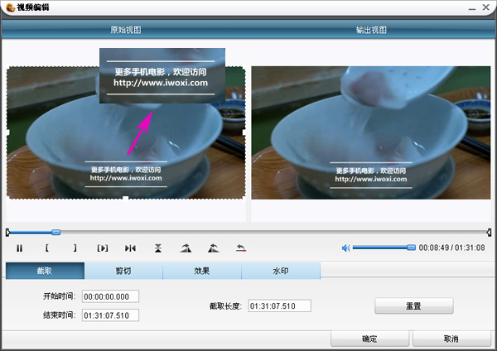Viewport: 497px width, 351px height.
Task: Switch to the 截取 tab
Action: point(45,271)
